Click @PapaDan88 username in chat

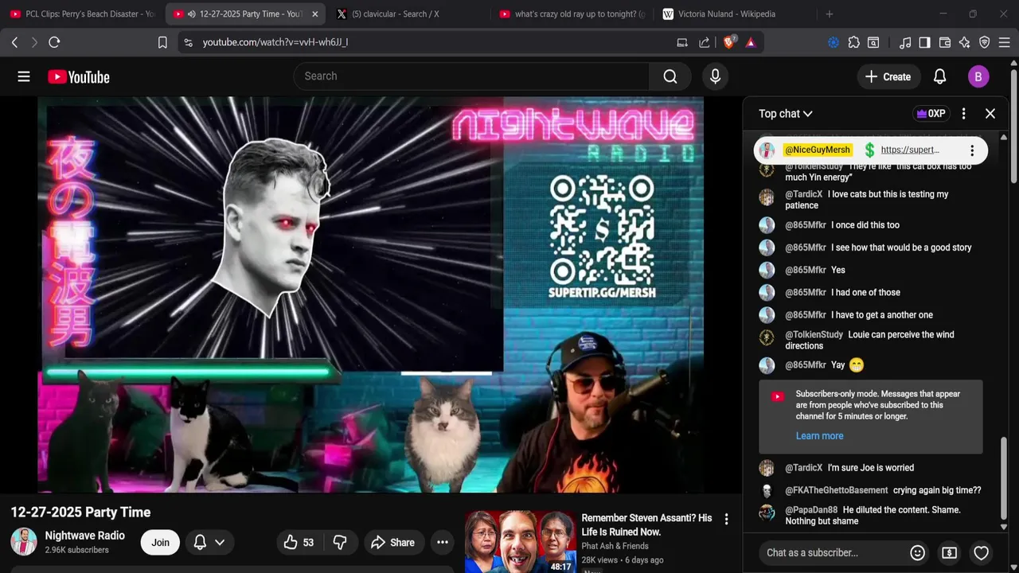[811, 510]
